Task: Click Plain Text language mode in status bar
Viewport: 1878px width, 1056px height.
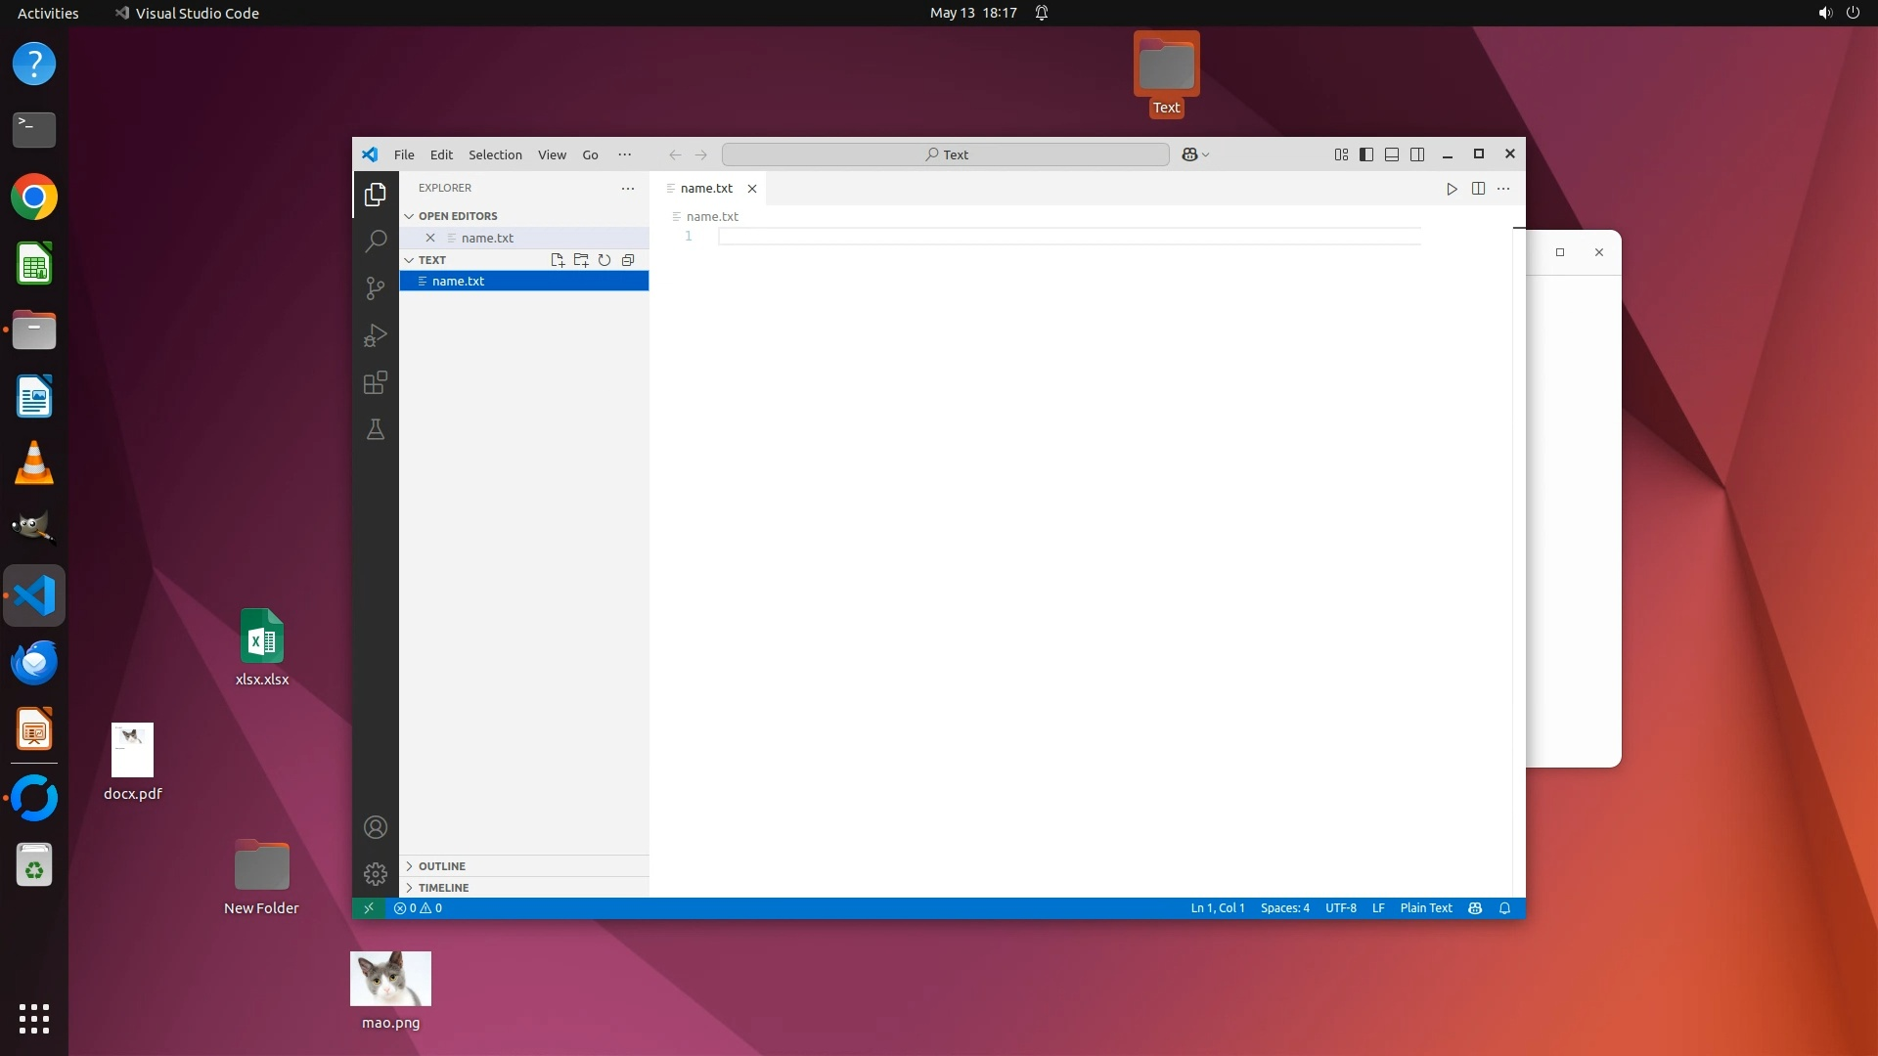Action: tap(1425, 908)
